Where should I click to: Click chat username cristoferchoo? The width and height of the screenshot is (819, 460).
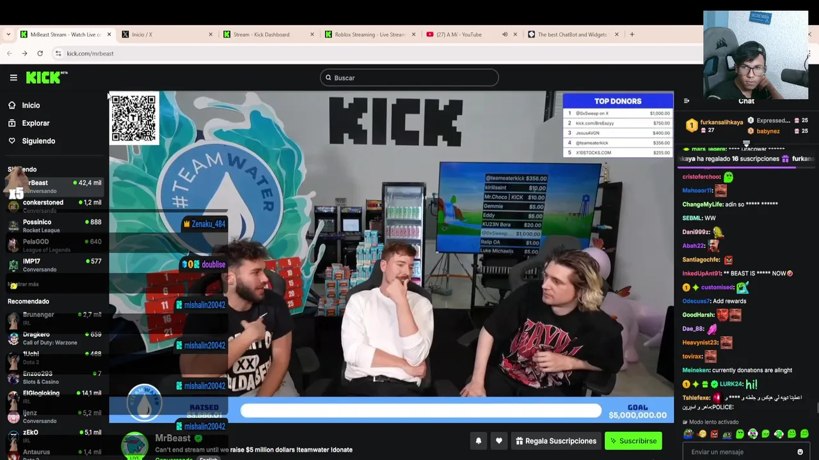coord(701,177)
